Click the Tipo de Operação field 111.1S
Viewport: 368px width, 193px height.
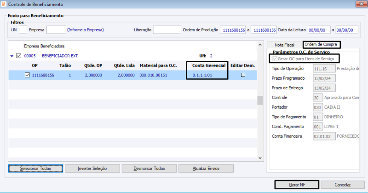pos(324,69)
